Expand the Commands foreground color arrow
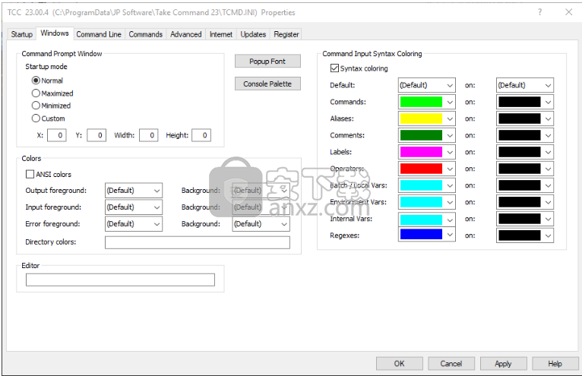This screenshot has width=582, height=376. coord(450,102)
